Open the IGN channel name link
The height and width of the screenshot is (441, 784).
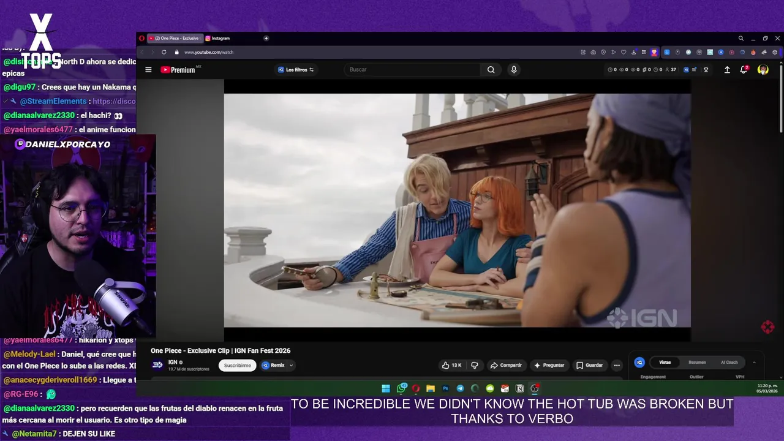click(173, 362)
